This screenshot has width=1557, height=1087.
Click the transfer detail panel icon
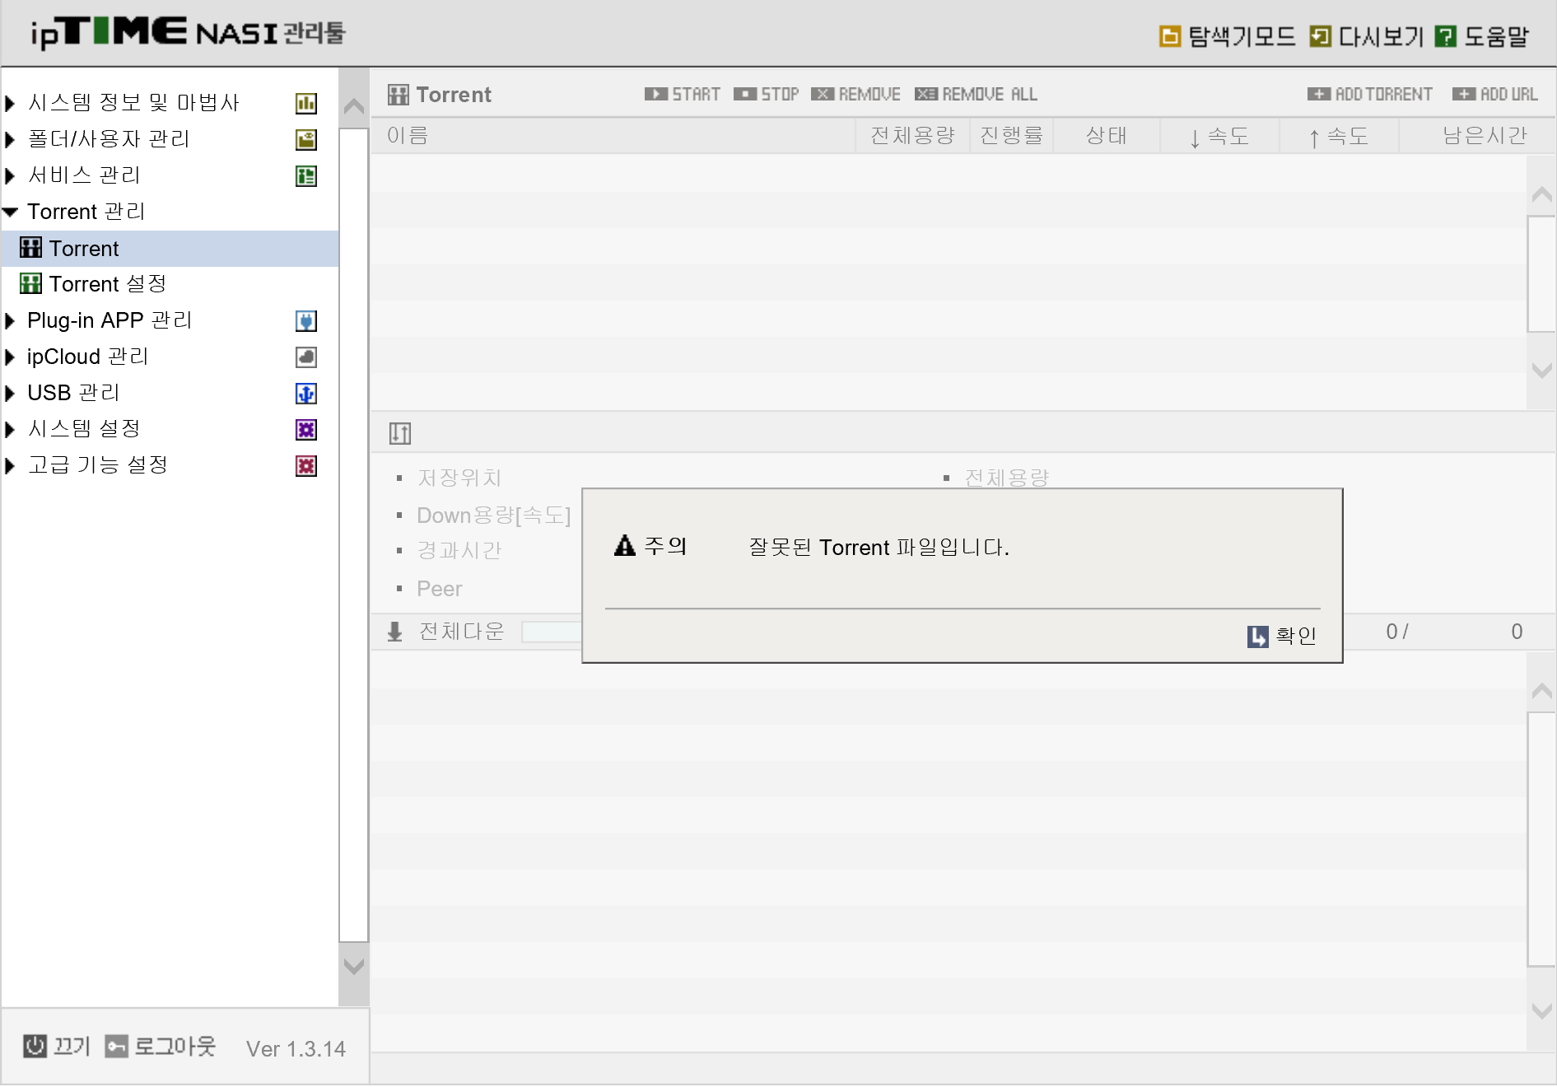[400, 432]
